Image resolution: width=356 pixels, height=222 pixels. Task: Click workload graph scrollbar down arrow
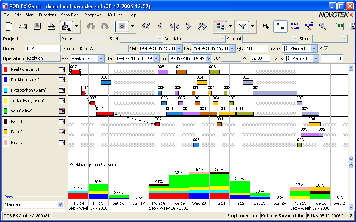tap(351, 207)
